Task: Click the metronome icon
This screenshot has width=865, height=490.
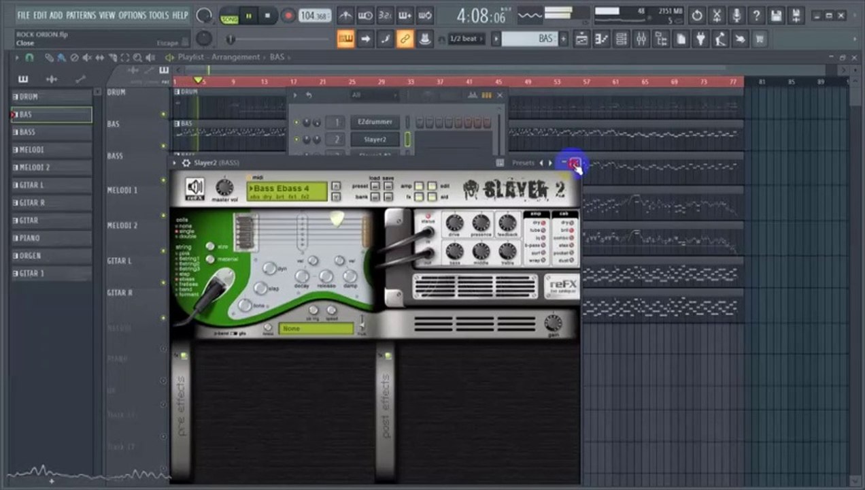Action: click(345, 15)
